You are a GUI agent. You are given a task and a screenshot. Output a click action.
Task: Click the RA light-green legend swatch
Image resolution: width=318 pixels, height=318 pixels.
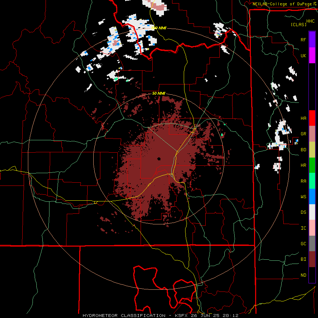(312, 181)
